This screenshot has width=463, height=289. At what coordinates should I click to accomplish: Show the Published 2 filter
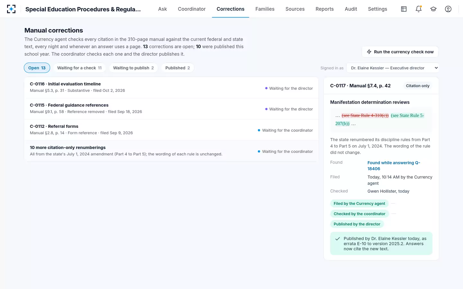click(x=177, y=68)
